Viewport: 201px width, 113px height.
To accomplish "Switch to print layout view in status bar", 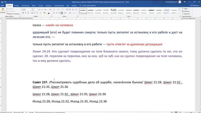I will click(176, 112).
